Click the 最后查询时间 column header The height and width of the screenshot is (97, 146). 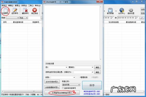(x=18, y=22)
